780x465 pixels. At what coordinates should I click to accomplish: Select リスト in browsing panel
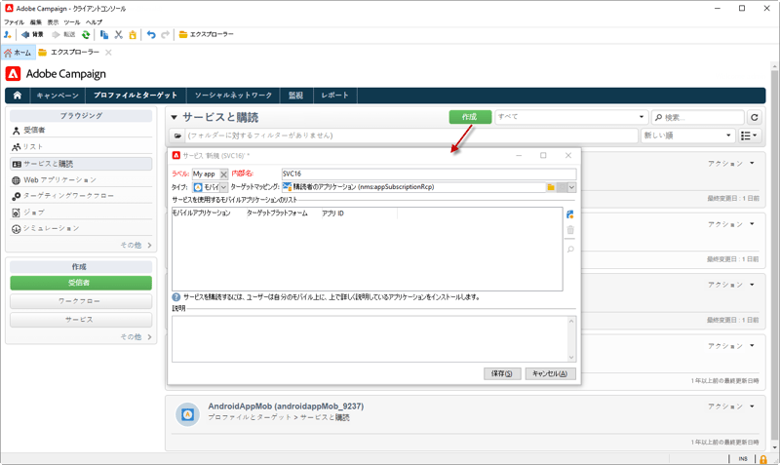81,146
